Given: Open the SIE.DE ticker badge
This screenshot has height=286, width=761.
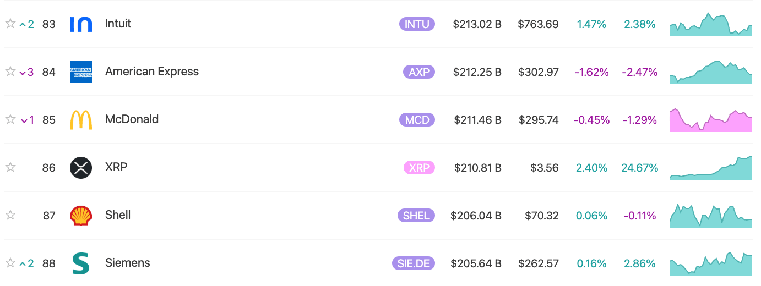Looking at the screenshot, I should click(413, 263).
